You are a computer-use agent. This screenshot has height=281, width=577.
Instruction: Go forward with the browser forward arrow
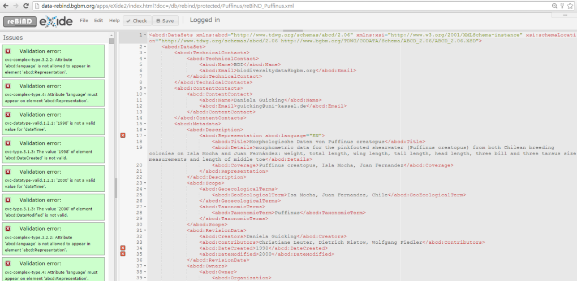point(16,6)
